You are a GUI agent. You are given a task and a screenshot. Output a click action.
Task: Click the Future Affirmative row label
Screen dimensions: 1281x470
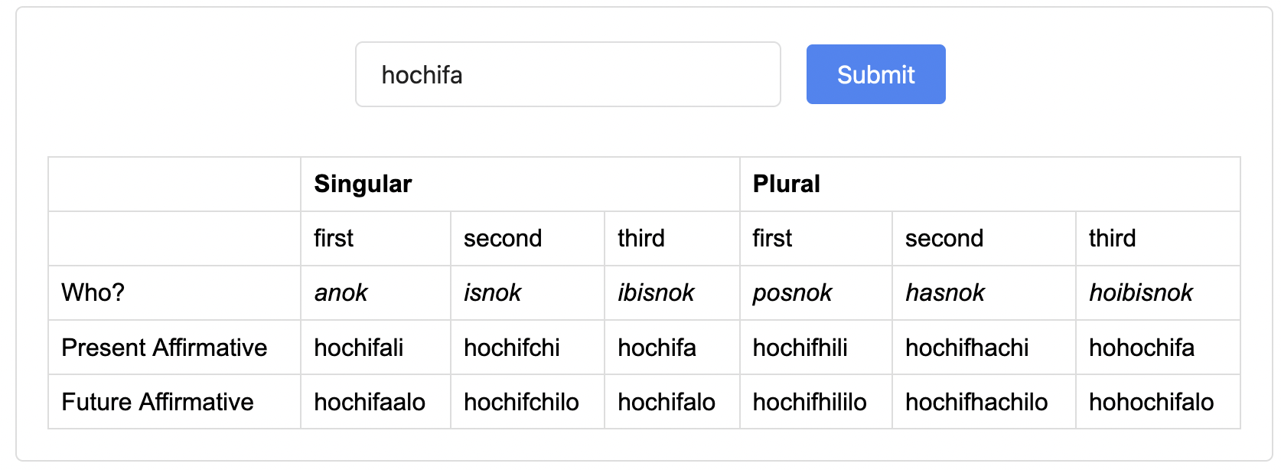(x=157, y=402)
